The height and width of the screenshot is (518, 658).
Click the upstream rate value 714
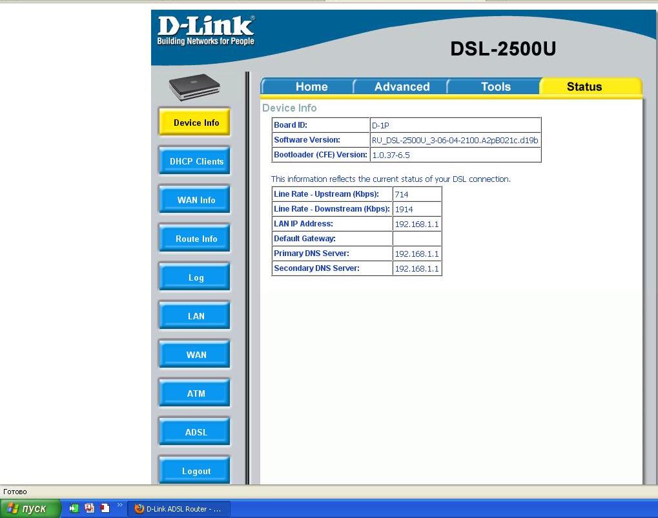click(402, 194)
